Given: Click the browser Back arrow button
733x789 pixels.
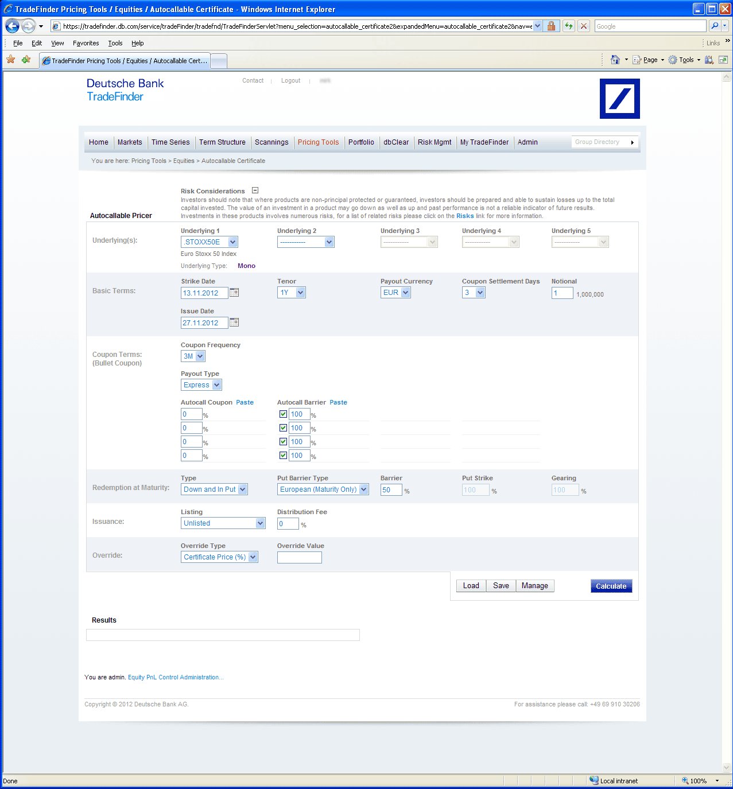Looking at the screenshot, I should click(13, 26).
